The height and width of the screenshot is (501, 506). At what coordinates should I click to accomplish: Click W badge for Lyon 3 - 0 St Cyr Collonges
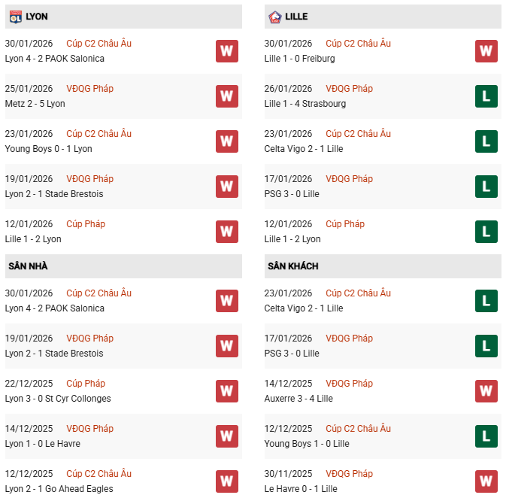pos(227,391)
